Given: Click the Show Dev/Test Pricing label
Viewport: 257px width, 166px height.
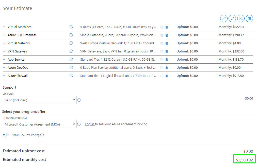Looking at the screenshot, I should [26, 135].
